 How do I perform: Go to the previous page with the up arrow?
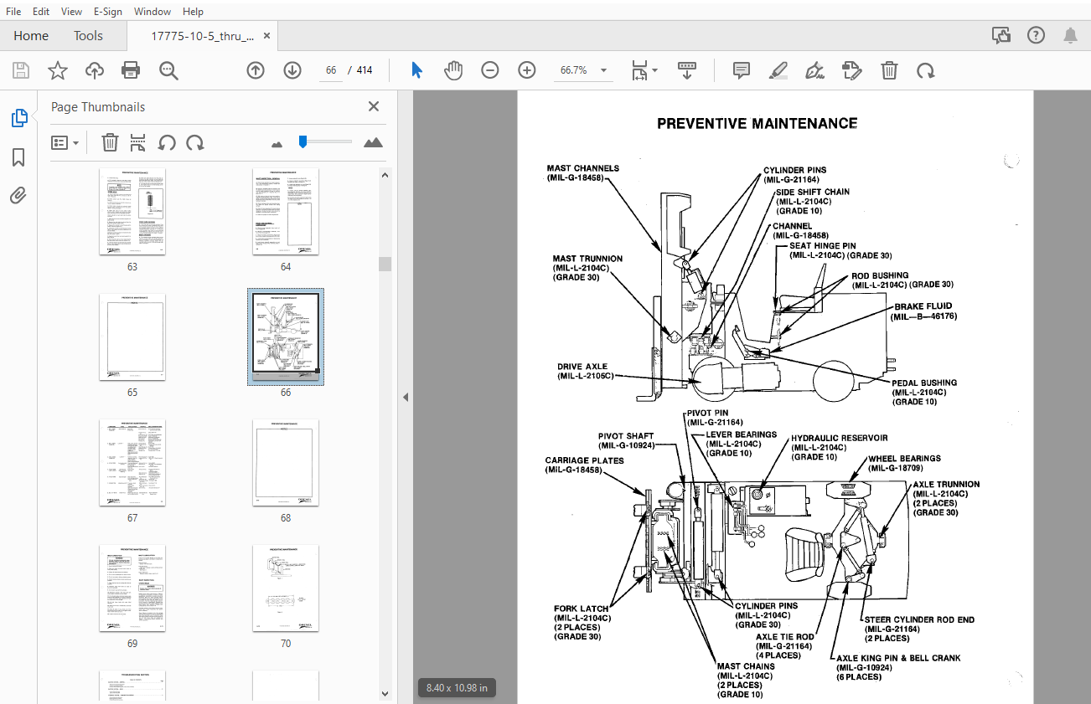tap(256, 70)
